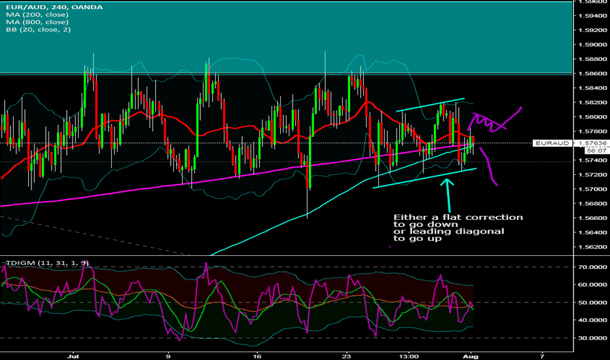Screen dimensions: 610x360
Task: Click the 1.56200 price axis label
Action: [x=592, y=247]
